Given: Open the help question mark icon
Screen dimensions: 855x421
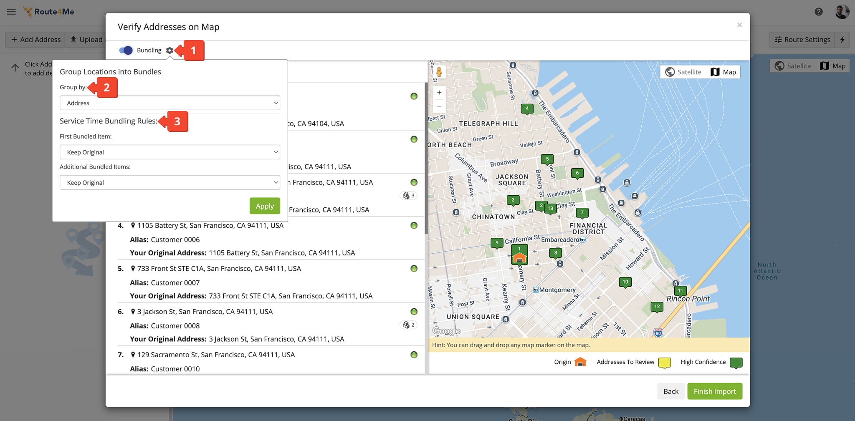Looking at the screenshot, I should [819, 12].
